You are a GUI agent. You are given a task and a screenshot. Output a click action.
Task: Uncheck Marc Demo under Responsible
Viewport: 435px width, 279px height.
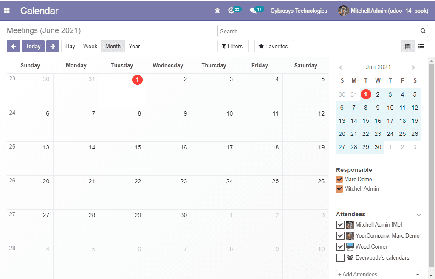pyautogui.click(x=339, y=179)
